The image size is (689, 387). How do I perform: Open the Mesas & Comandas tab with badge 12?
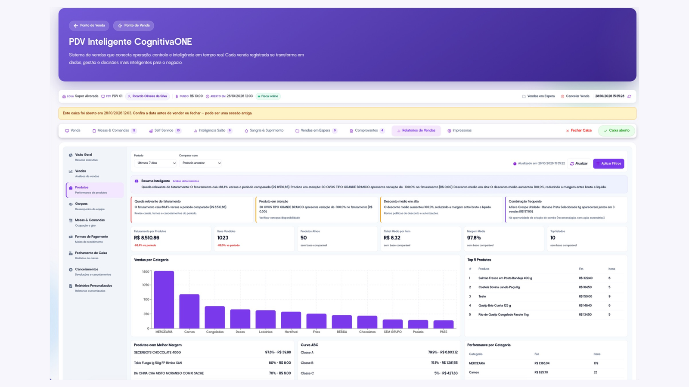click(115, 130)
